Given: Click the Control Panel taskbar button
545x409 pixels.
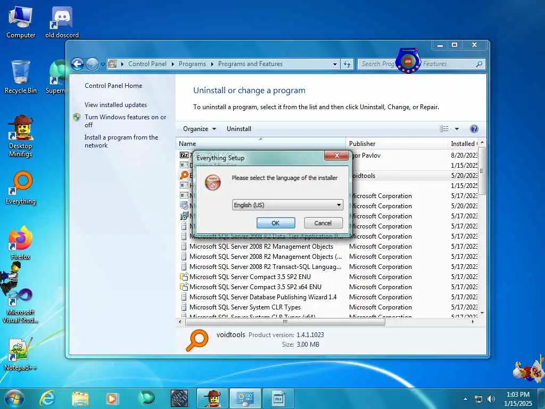Looking at the screenshot, I should coord(245,398).
